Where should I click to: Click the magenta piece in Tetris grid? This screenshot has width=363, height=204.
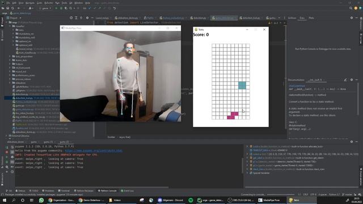[233, 116]
